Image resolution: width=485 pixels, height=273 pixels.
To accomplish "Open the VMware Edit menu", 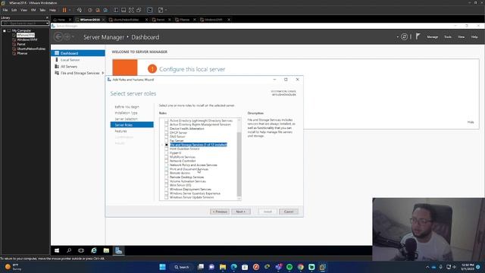I will tap(14, 10).
